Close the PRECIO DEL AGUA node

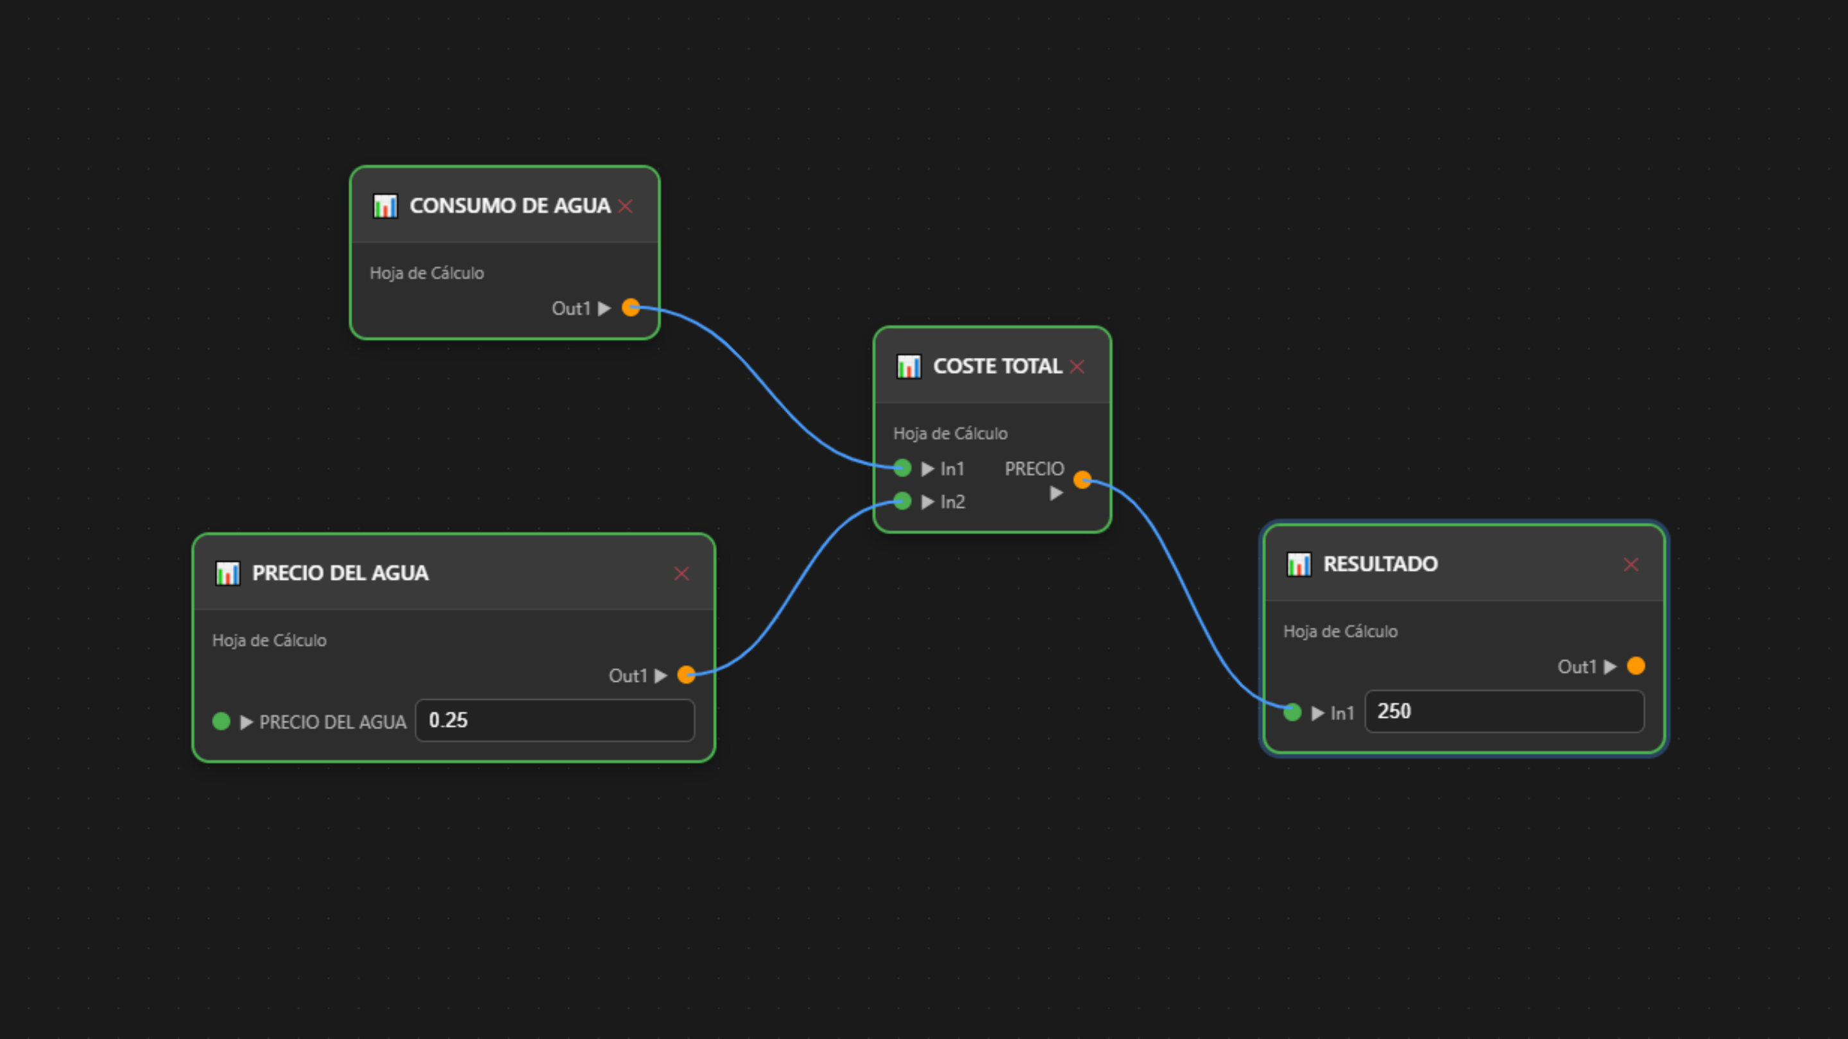pyautogui.click(x=681, y=573)
